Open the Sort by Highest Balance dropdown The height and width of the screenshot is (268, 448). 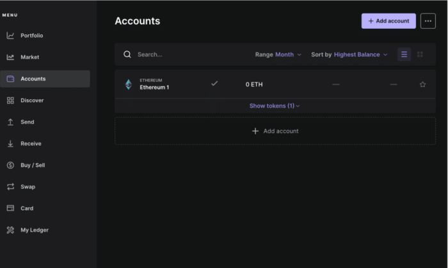[x=349, y=54]
